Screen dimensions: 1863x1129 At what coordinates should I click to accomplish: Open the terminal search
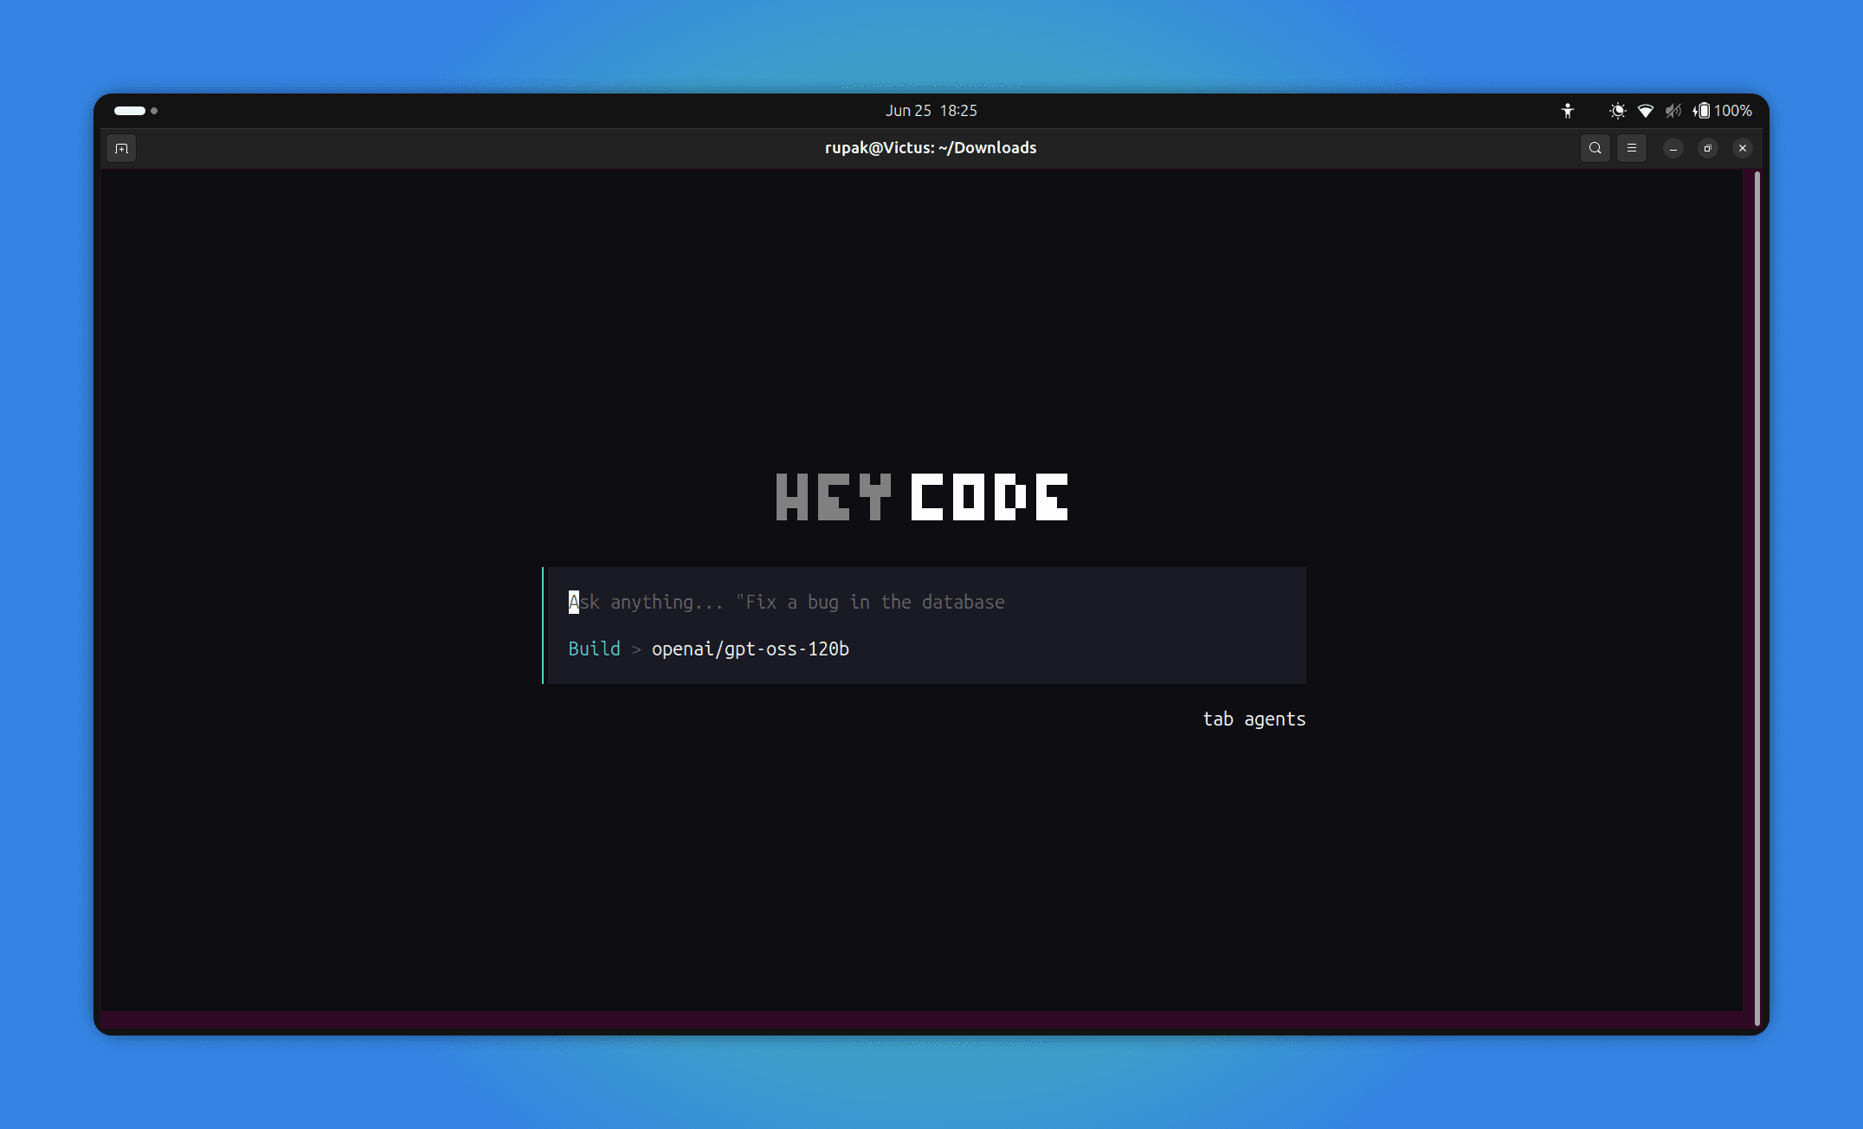(1595, 148)
